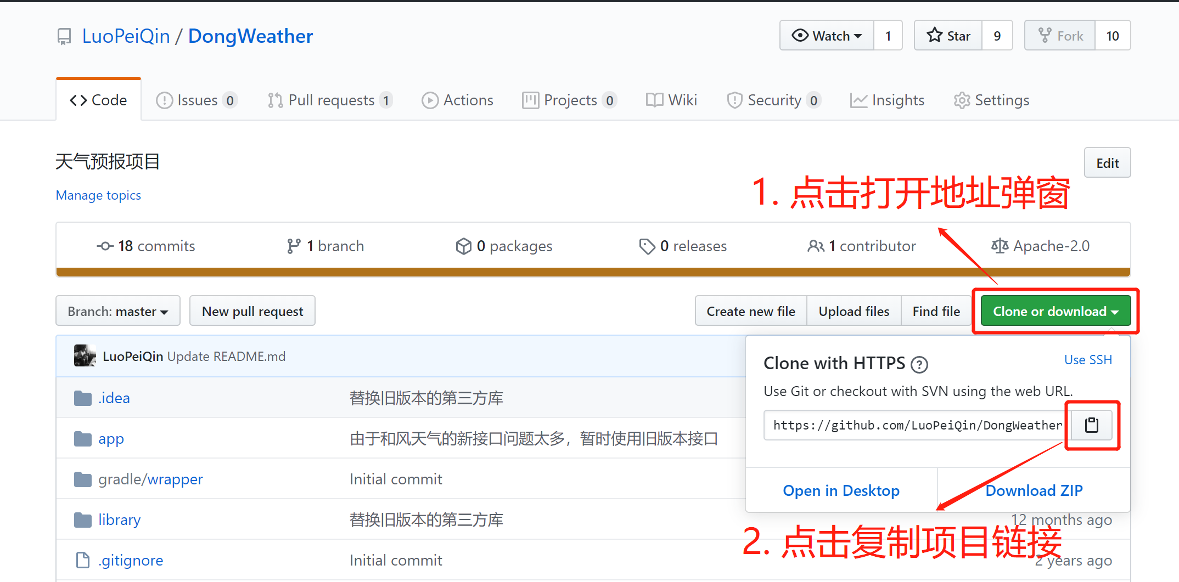Click Upload files button

(x=854, y=311)
